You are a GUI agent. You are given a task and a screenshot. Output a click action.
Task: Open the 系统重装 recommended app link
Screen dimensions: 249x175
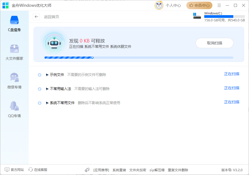click(x=119, y=170)
